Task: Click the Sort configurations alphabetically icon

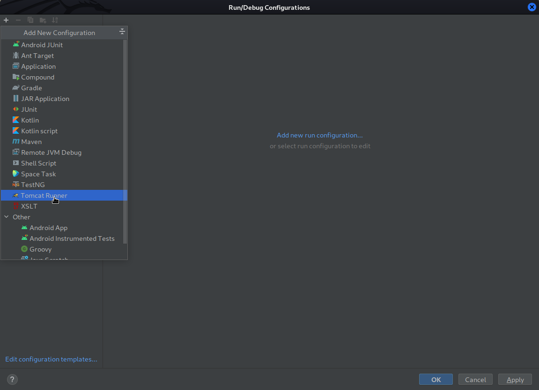Action: 55,20
